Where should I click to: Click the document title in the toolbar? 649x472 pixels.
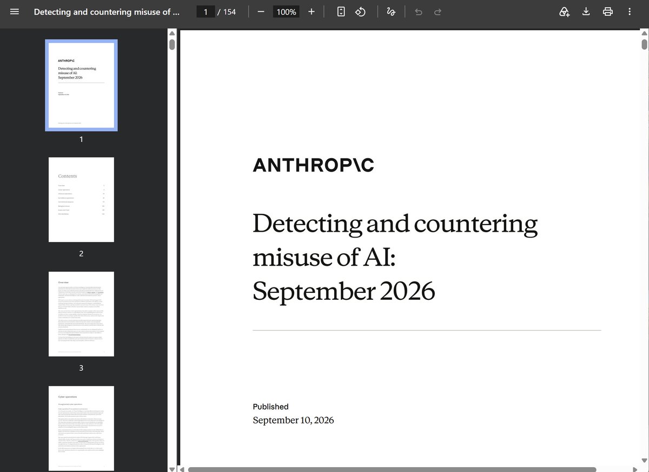(107, 11)
